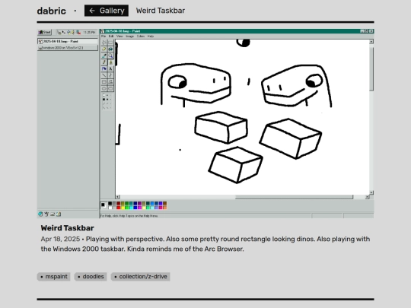Switch to the Paint taskbar window button
The height and width of the screenshot is (308, 411).
click(68, 41)
